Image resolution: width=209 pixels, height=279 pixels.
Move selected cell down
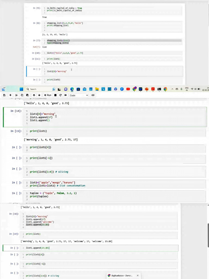click(39, 95)
